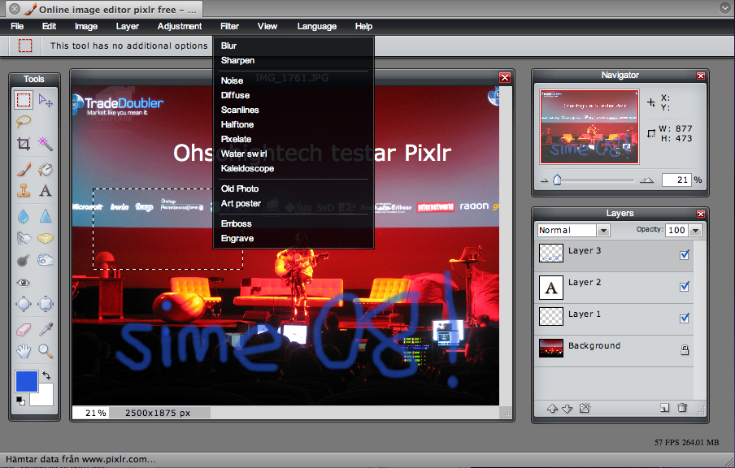Open the Opacity dropdown arrow
Image resolution: width=735 pixels, height=468 pixels.
click(x=696, y=230)
